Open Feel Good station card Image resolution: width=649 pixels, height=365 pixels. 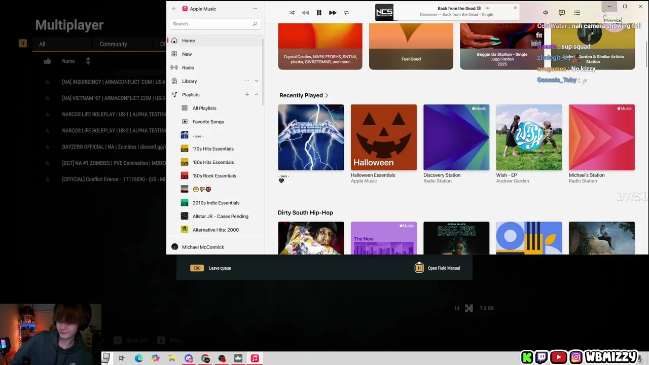tap(411, 46)
